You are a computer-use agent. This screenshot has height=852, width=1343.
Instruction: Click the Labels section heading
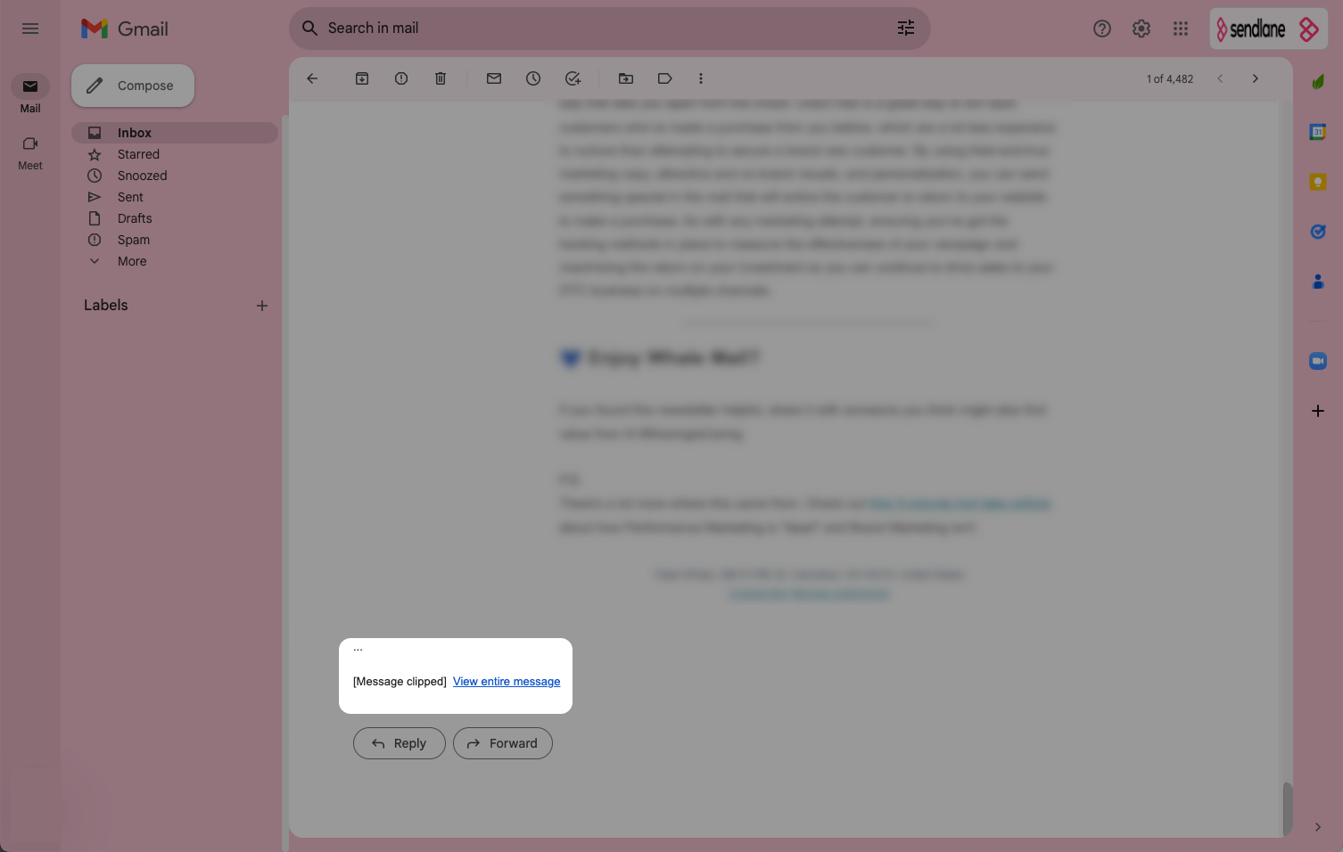[x=106, y=305]
